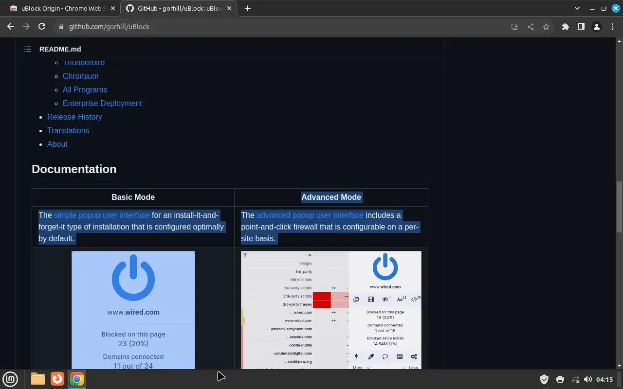Select the Advanced Mode column header

coord(331,197)
